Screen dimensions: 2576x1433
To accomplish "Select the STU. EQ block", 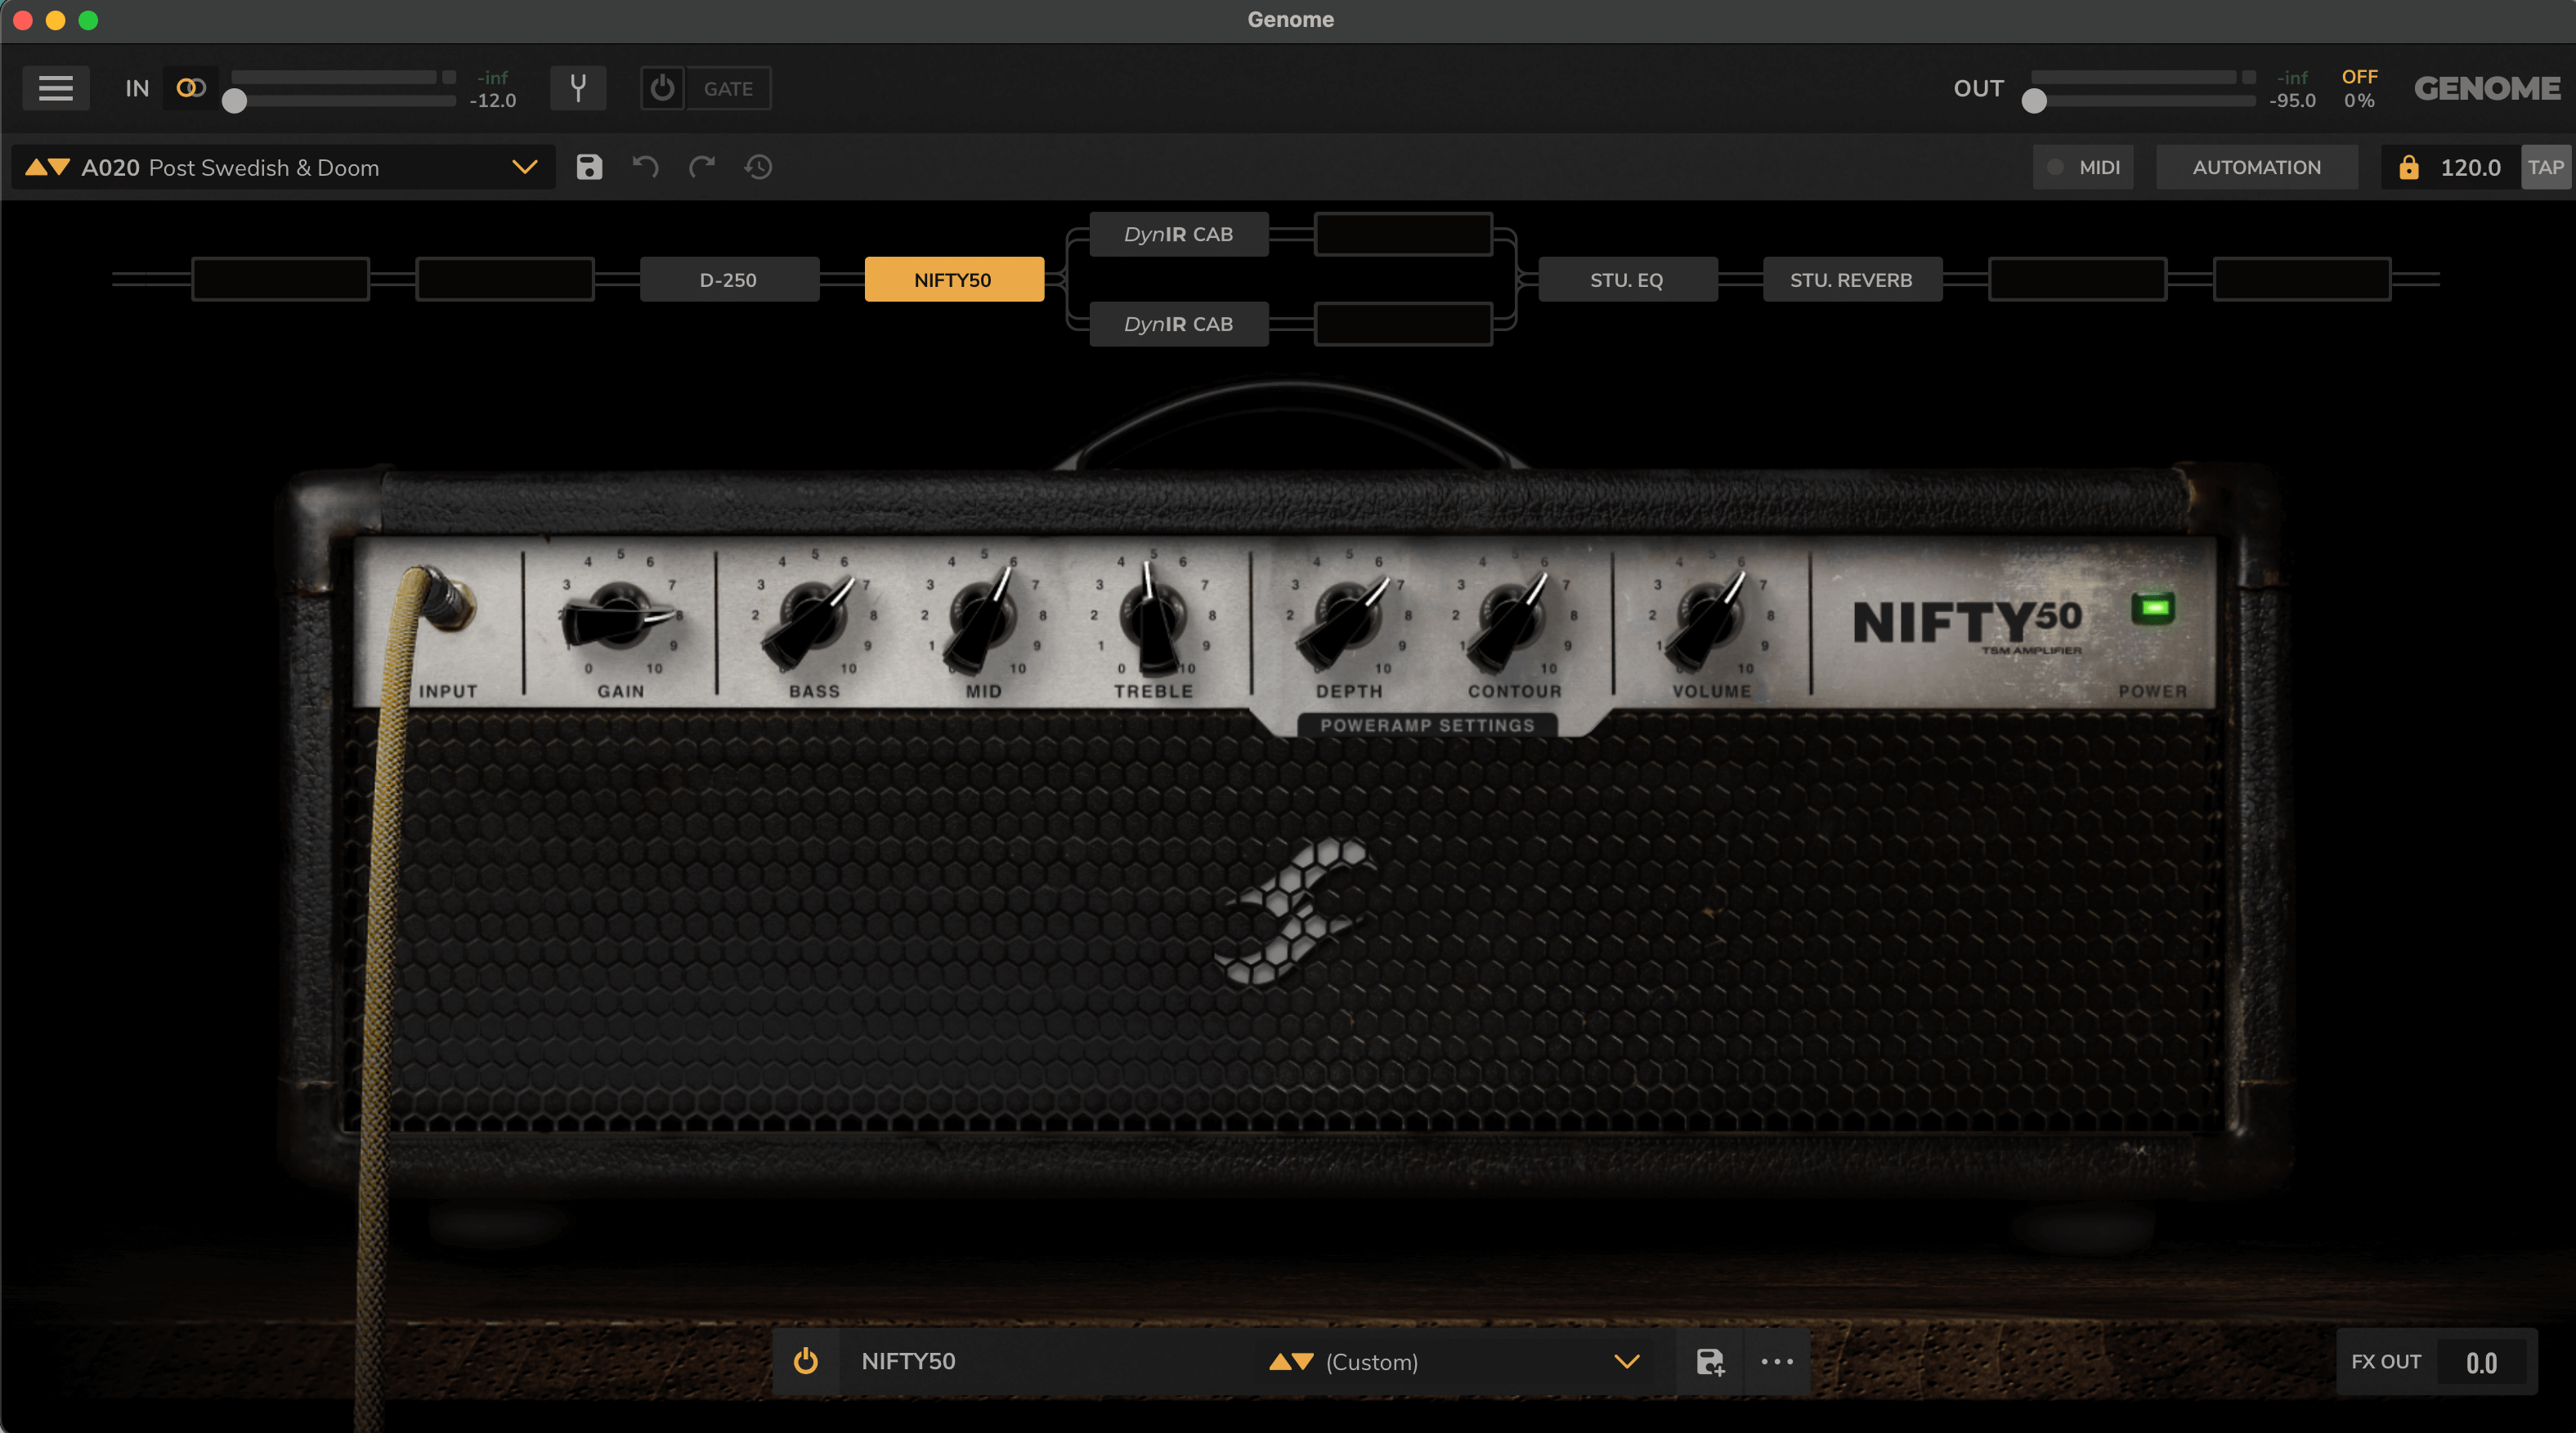I will 1628,279.
